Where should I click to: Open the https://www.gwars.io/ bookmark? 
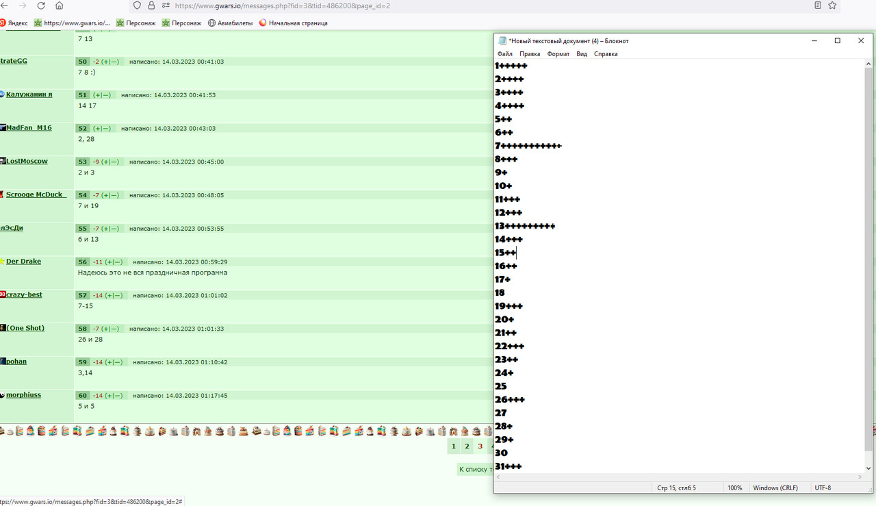72,23
